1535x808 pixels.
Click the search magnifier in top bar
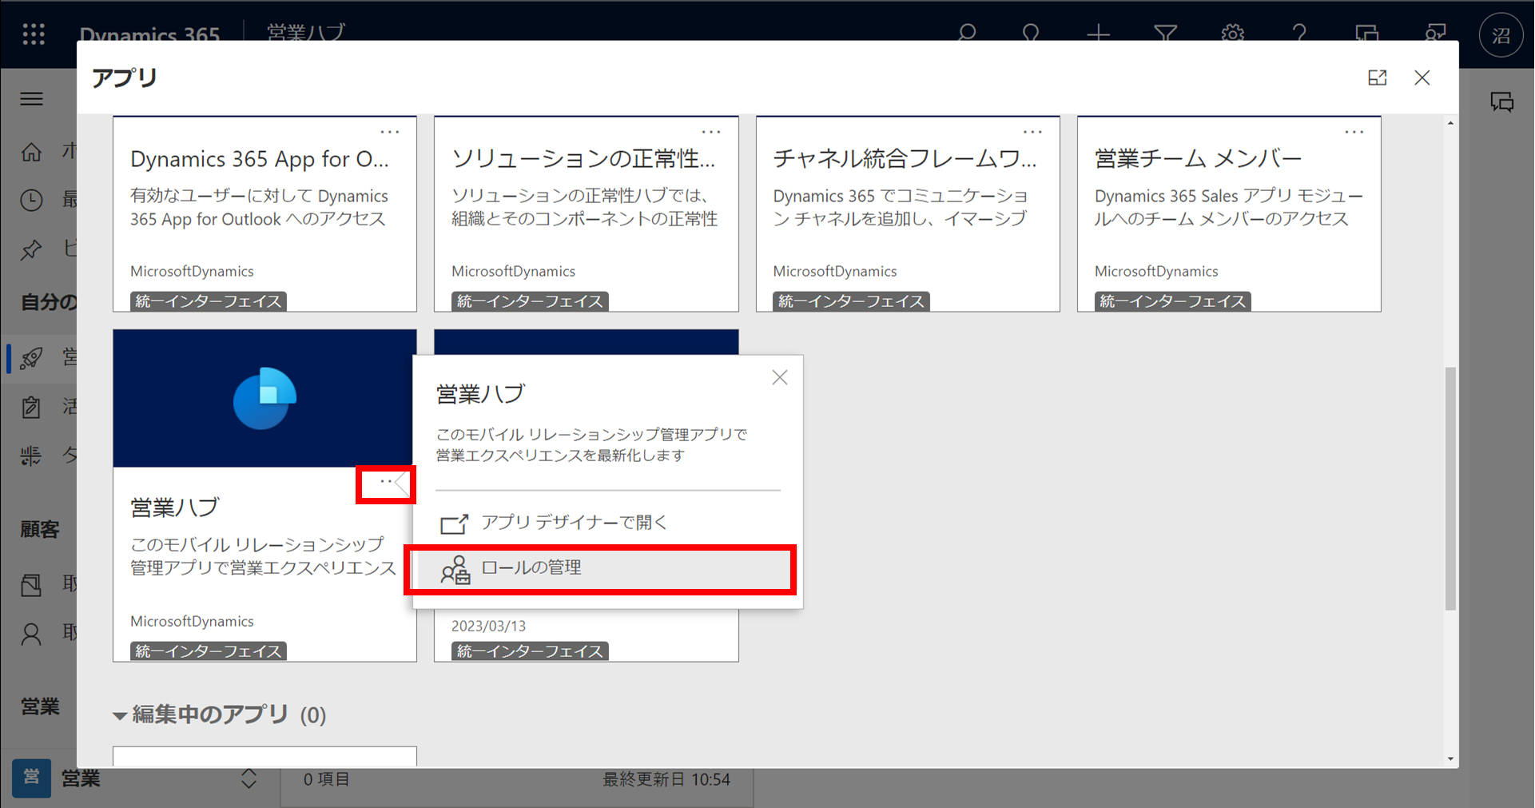967,34
